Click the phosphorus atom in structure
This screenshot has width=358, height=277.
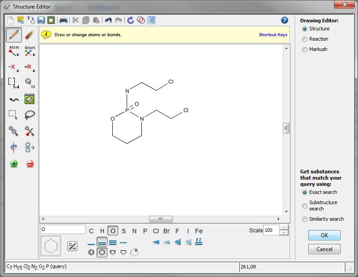[x=127, y=110]
